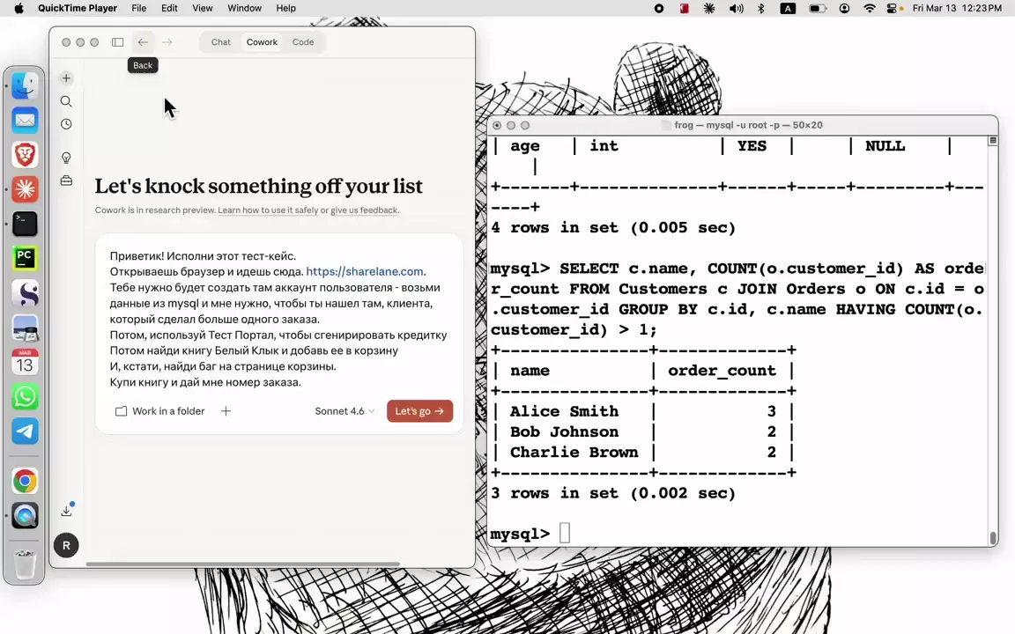Viewport: 1015px width, 634px height.
Task: Open history clock icon in sidebar
Action: click(66, 124)
